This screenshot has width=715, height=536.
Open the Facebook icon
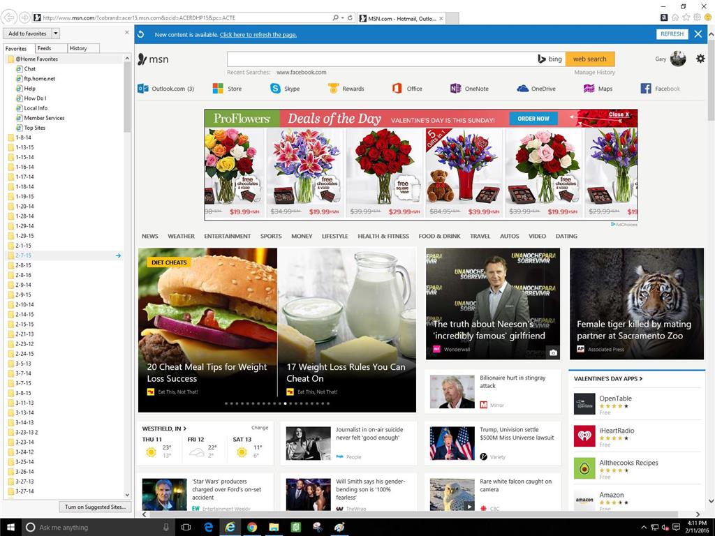pos(646,89)
